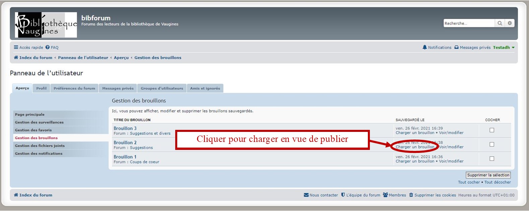Viewport: 529px width, 211px height.
Task: Check the box for Brouillon 3
Action: tap(492, 130)
